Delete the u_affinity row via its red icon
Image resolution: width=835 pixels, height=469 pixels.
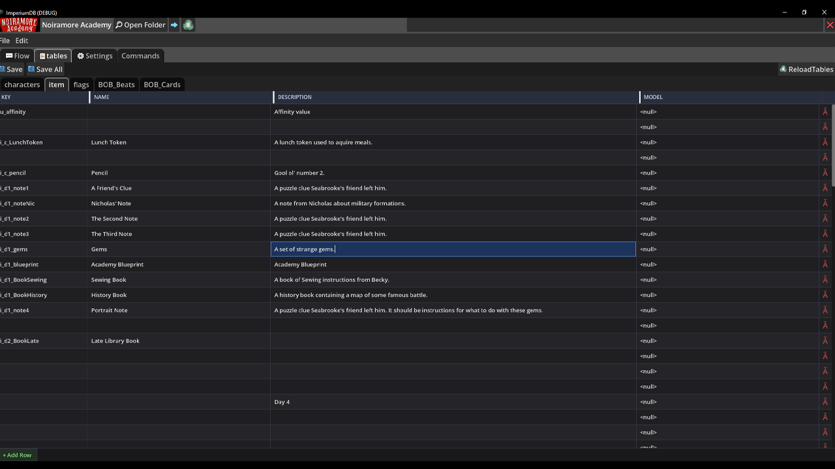825,111
